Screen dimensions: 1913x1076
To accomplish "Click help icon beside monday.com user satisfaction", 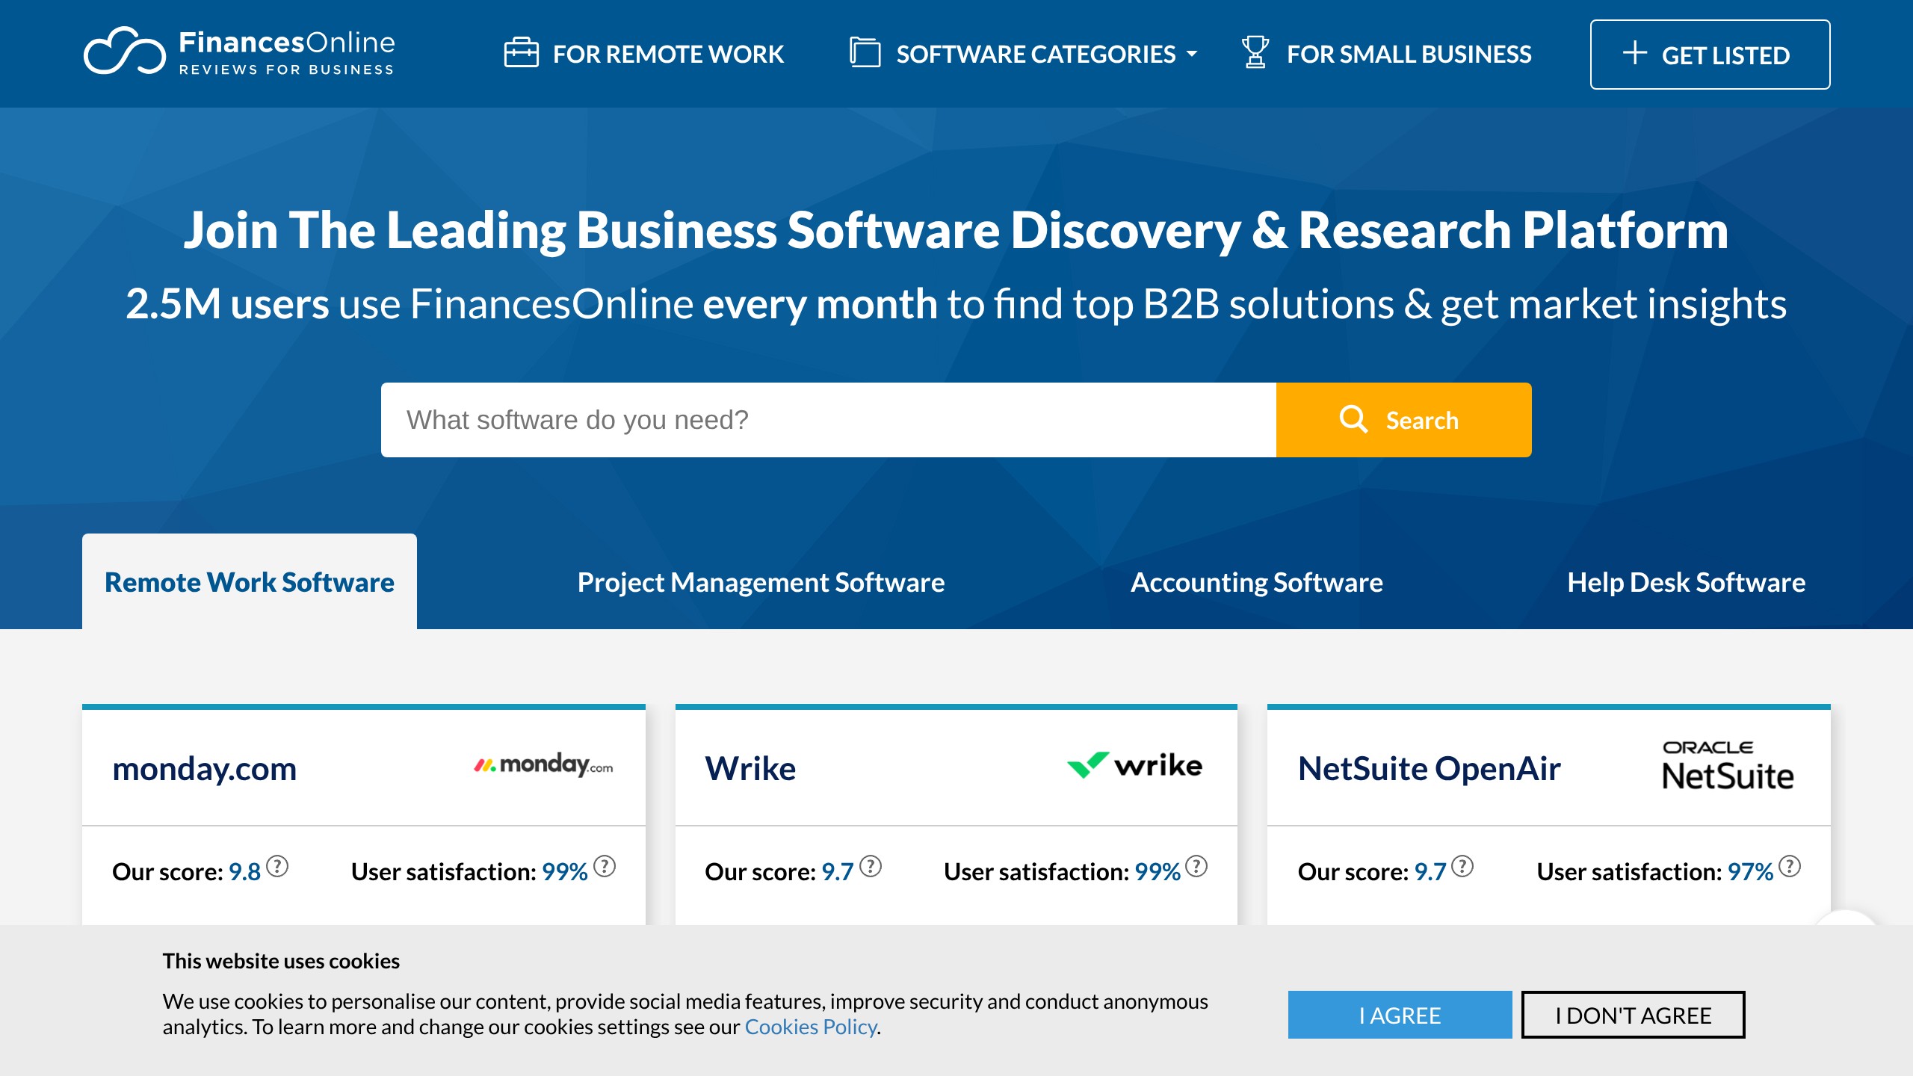I will [605, 866].
